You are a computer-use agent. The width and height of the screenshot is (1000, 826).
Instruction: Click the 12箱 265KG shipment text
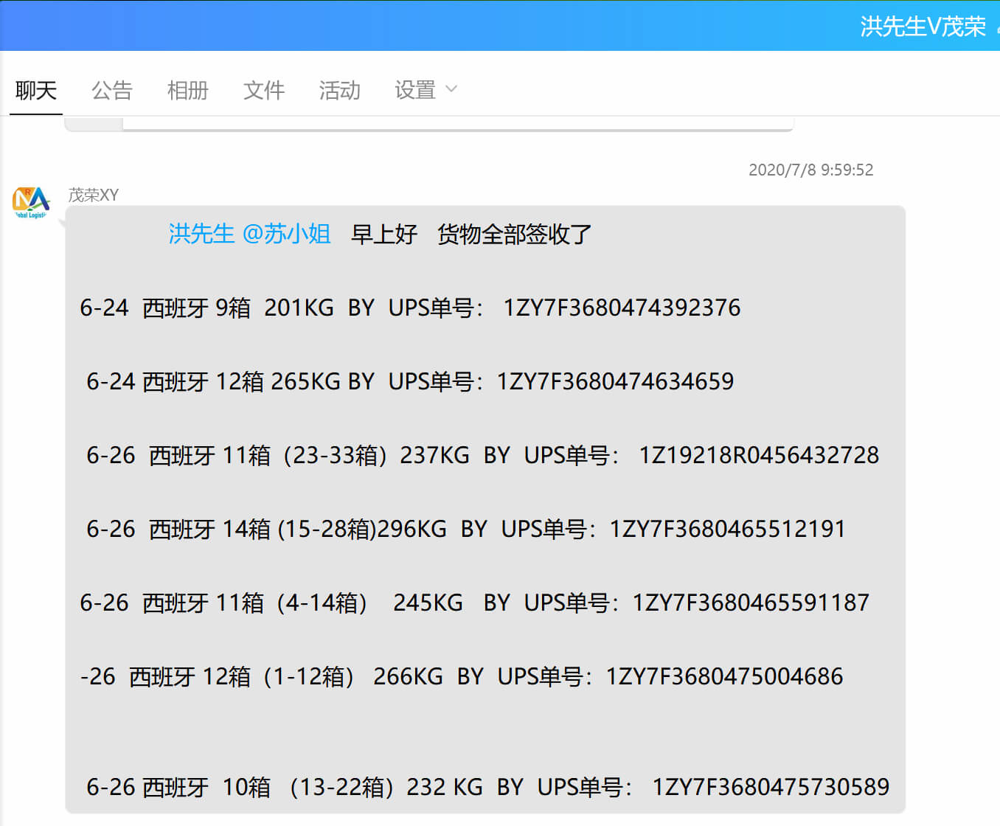click(278, 381)
